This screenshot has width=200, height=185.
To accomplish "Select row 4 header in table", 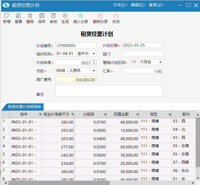I will coord(6,147).
